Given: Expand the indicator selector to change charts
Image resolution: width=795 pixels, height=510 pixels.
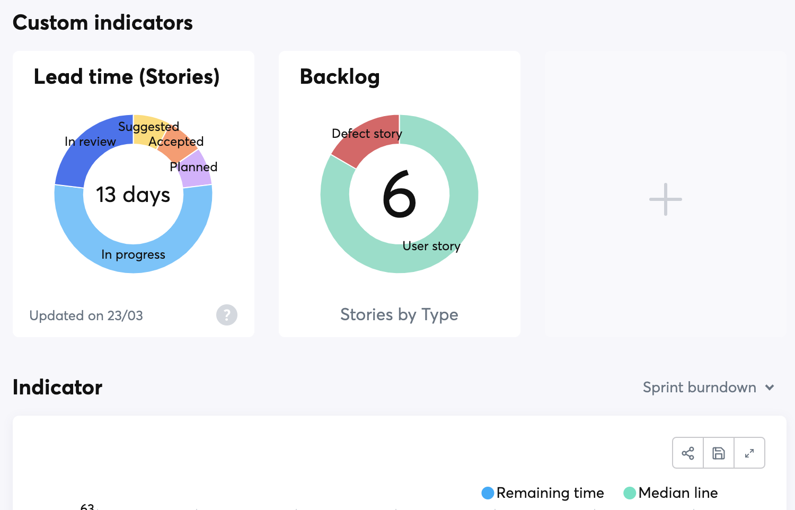Looking at the screenshot, I should 709,388.
